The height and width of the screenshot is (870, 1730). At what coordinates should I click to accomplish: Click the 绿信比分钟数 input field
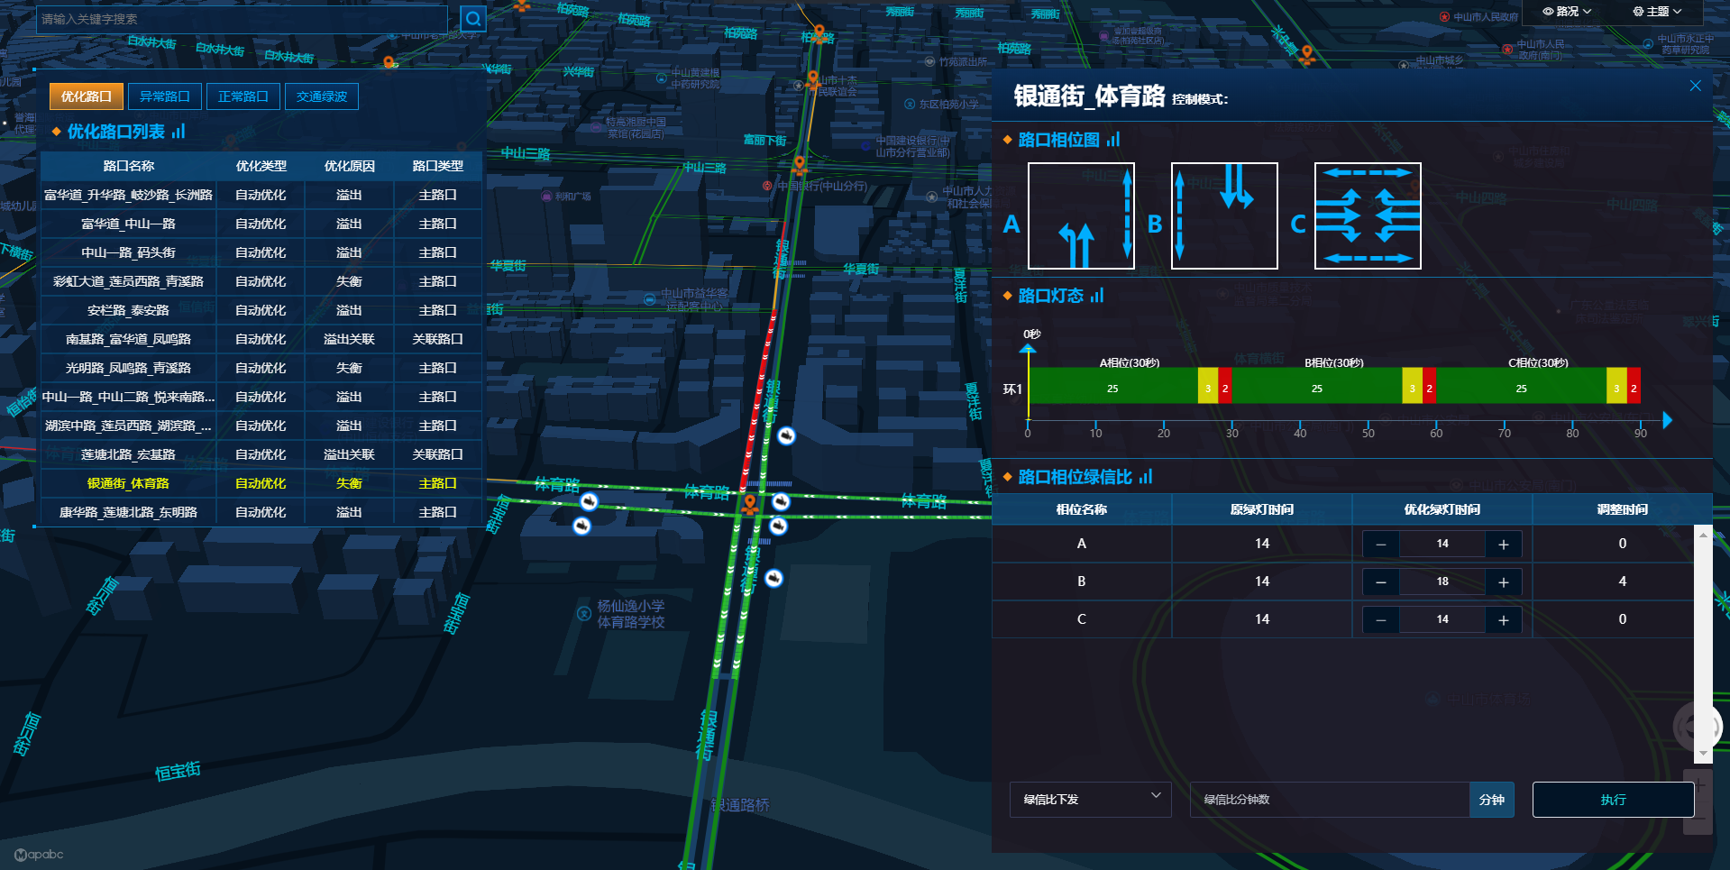tap(1329, 800)
